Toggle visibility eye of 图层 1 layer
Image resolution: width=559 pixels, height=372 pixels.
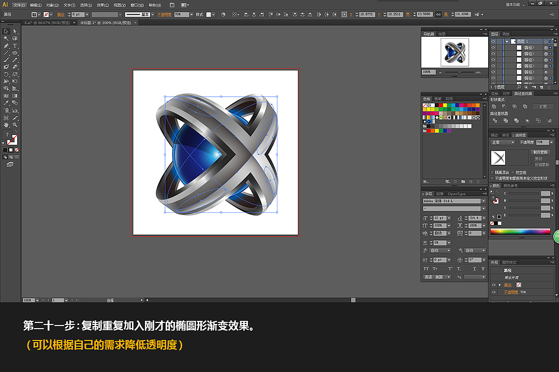point(493,41)
